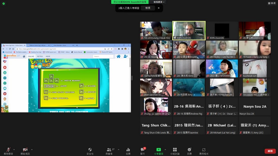
Task: Open the School Email bookmark
Action: pyautogui.click(x=7, y=52)
